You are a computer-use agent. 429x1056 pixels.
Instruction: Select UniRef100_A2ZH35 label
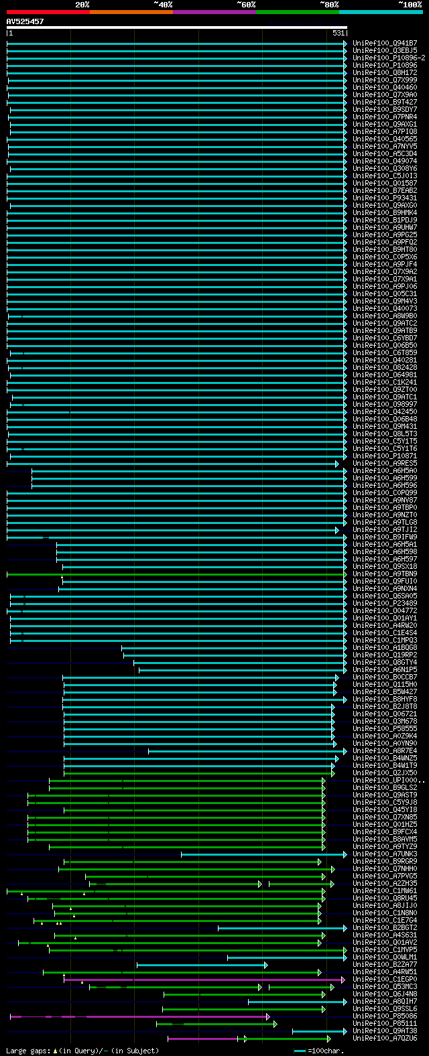pyautogui.click(x=385, y=883)
